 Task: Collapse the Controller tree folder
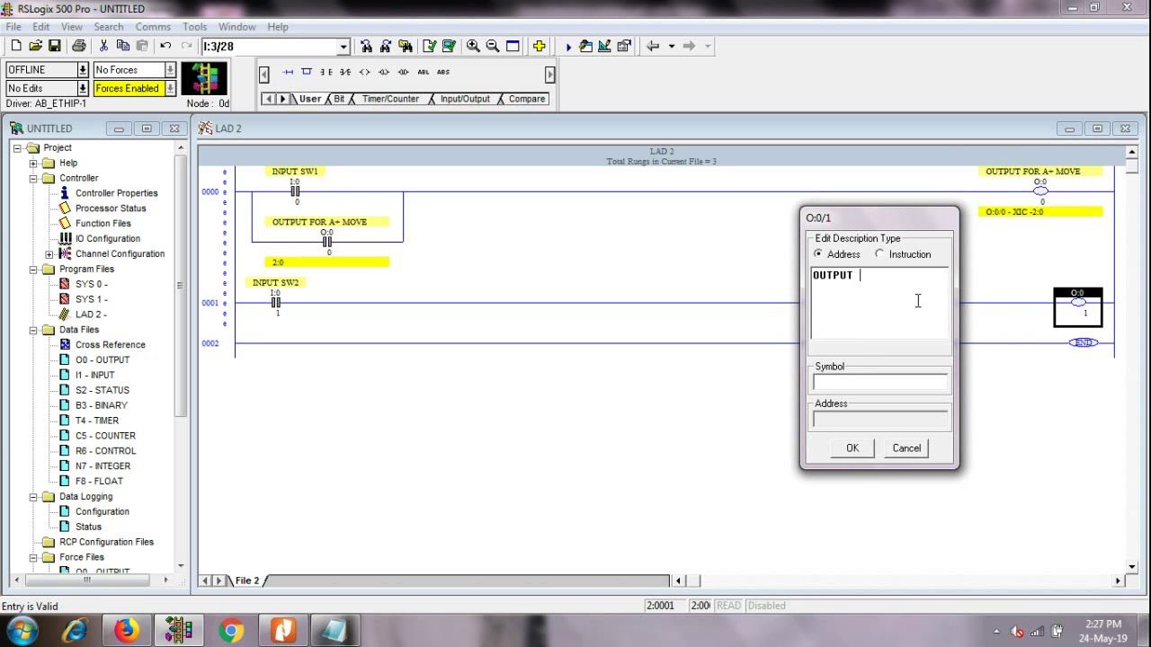point(33,178)
